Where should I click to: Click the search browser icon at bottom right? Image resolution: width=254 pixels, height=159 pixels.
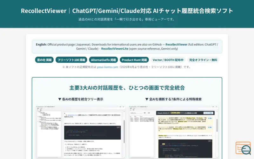[243, 148]
